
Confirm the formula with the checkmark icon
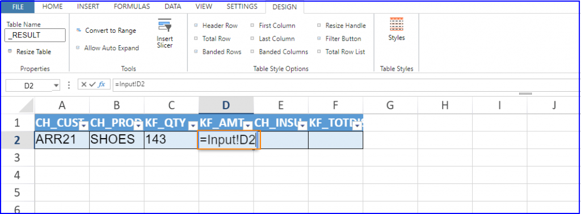click(x=92, y=85)
